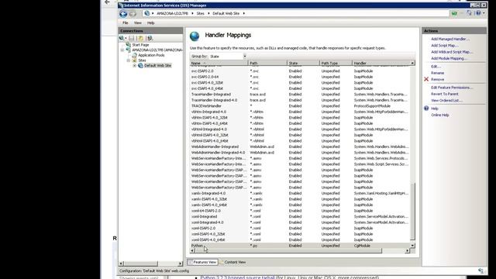Screen dimensions: 496x279
Task: Click the Connections pane horizontal scrollbar
Action: click(x=140, y=263)
